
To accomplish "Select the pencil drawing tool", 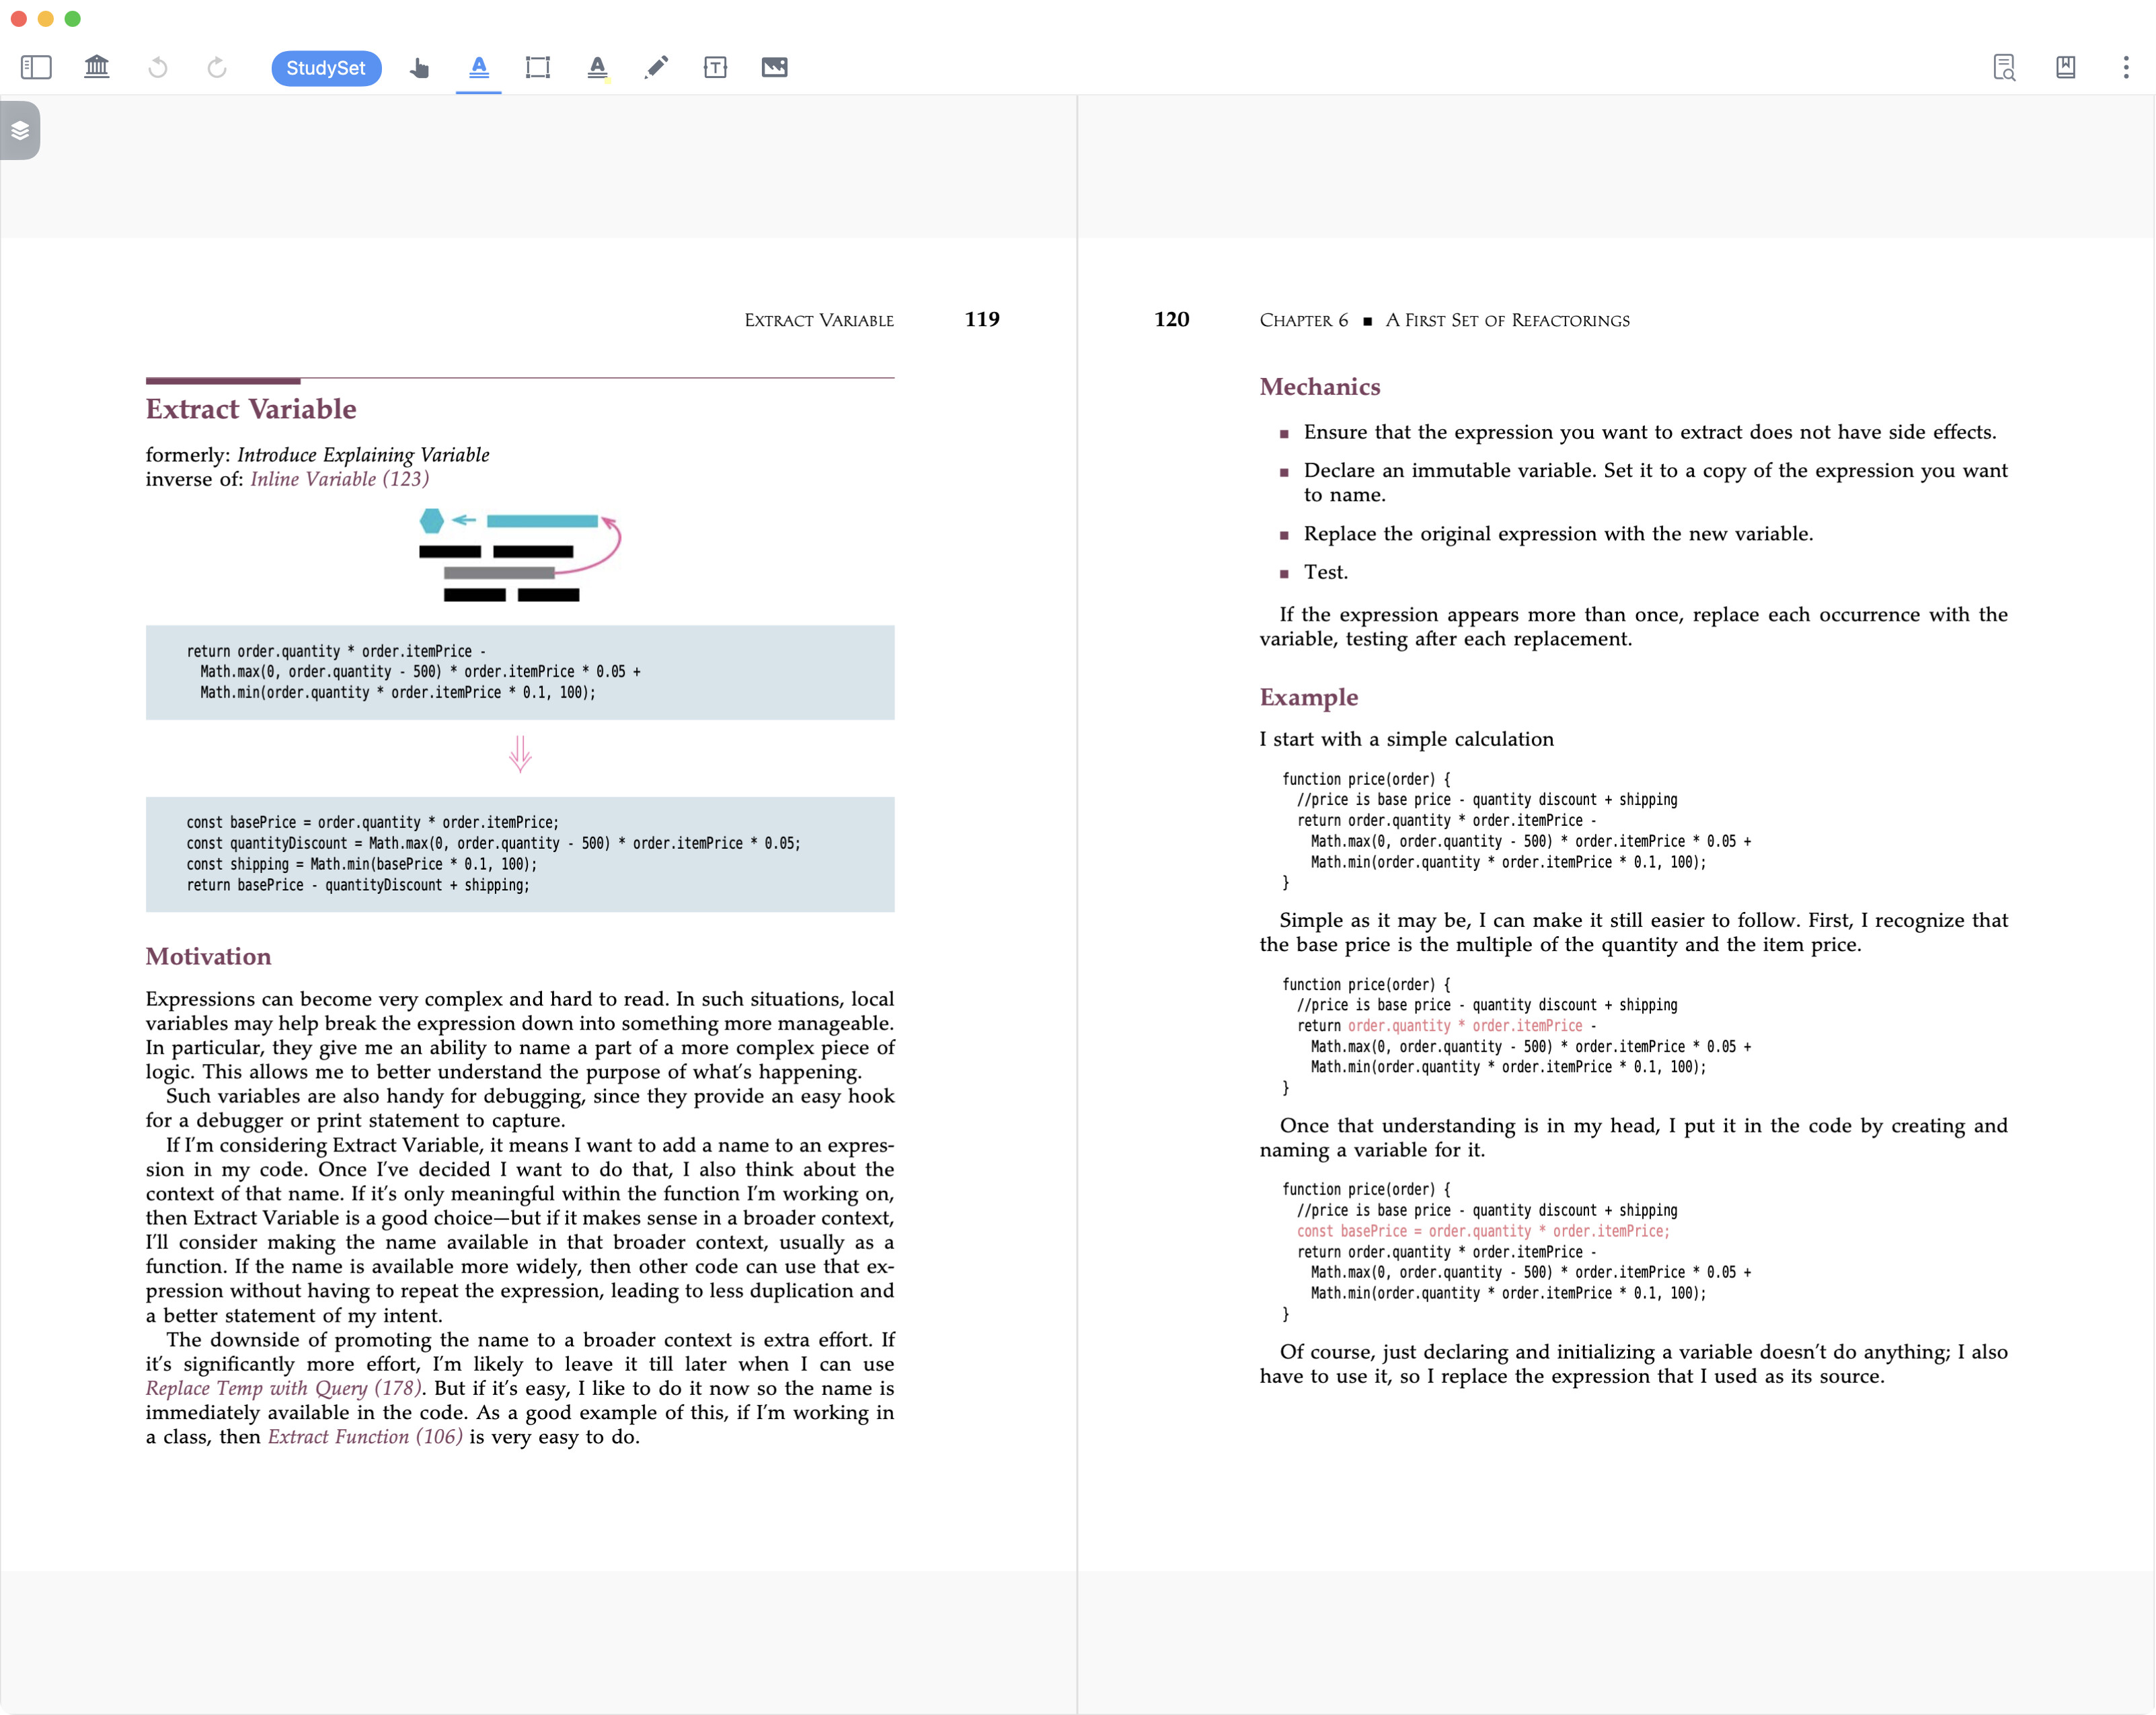I will click(x=656, y=67).
